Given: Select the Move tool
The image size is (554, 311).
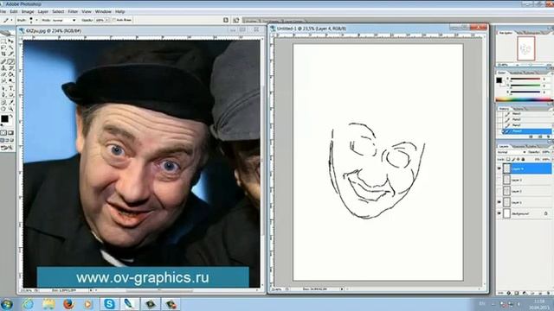Looking at the screenshot, I should (x=10, y=41).
